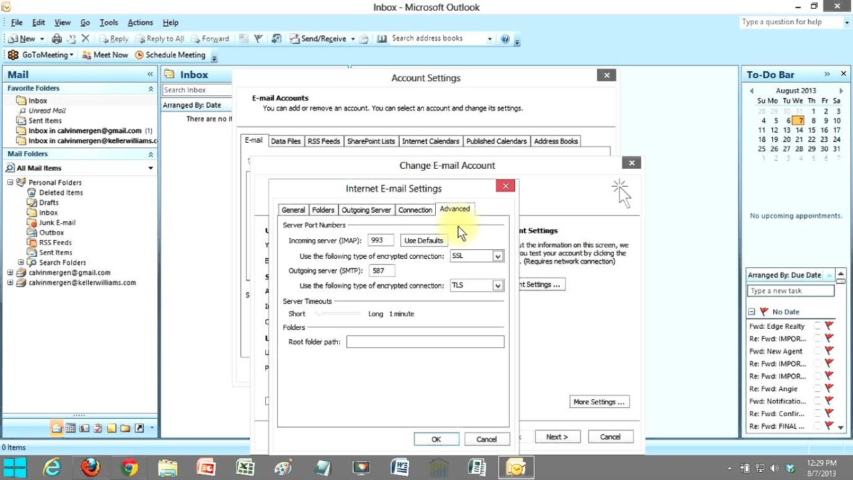Click the red flag for Fwd: Edge Realty

pyautogui.click(x=830, y=326)
